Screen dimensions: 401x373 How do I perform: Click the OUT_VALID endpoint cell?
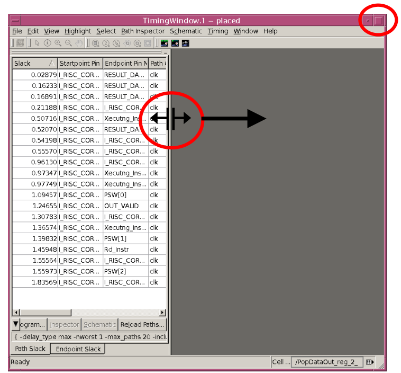[x=125, y=206]
